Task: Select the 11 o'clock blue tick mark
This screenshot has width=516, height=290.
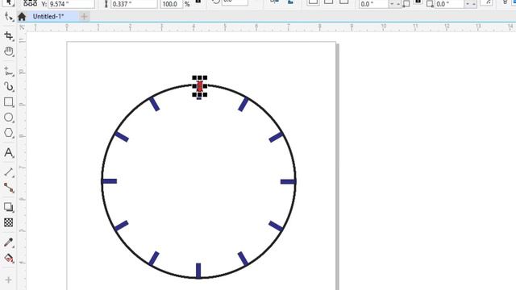Action: [x=154, y=104]
